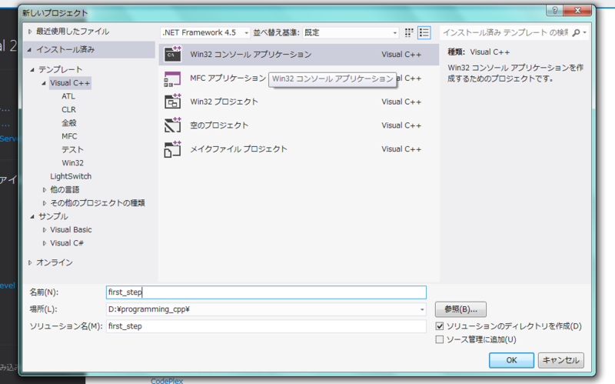Open the search options dropdown arrow
This screenshot has width=615, height=384.
click(585, 32)
